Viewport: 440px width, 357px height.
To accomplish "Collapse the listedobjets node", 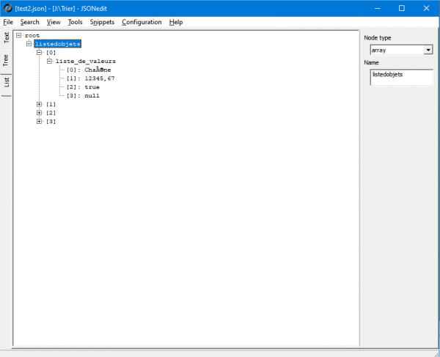I will [x=29, y=44].
